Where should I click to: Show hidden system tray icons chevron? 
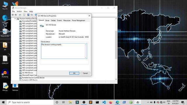click(x=148, y=102)
